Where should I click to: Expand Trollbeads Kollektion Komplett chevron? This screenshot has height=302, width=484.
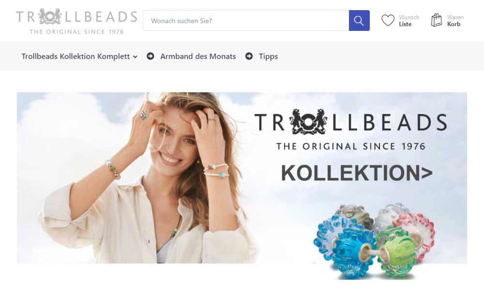135,57
